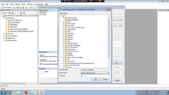The height and width of the screenshot is (95, 169).
Task: Click the Output tab at bottom
Action: [4, 86]
